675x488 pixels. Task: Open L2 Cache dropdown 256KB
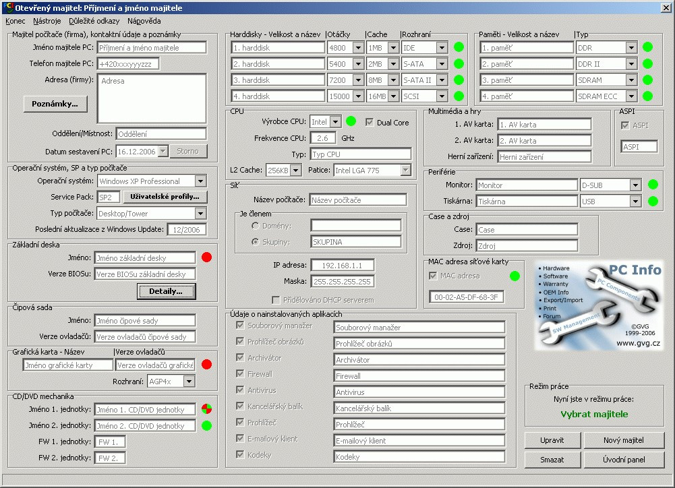295,171
